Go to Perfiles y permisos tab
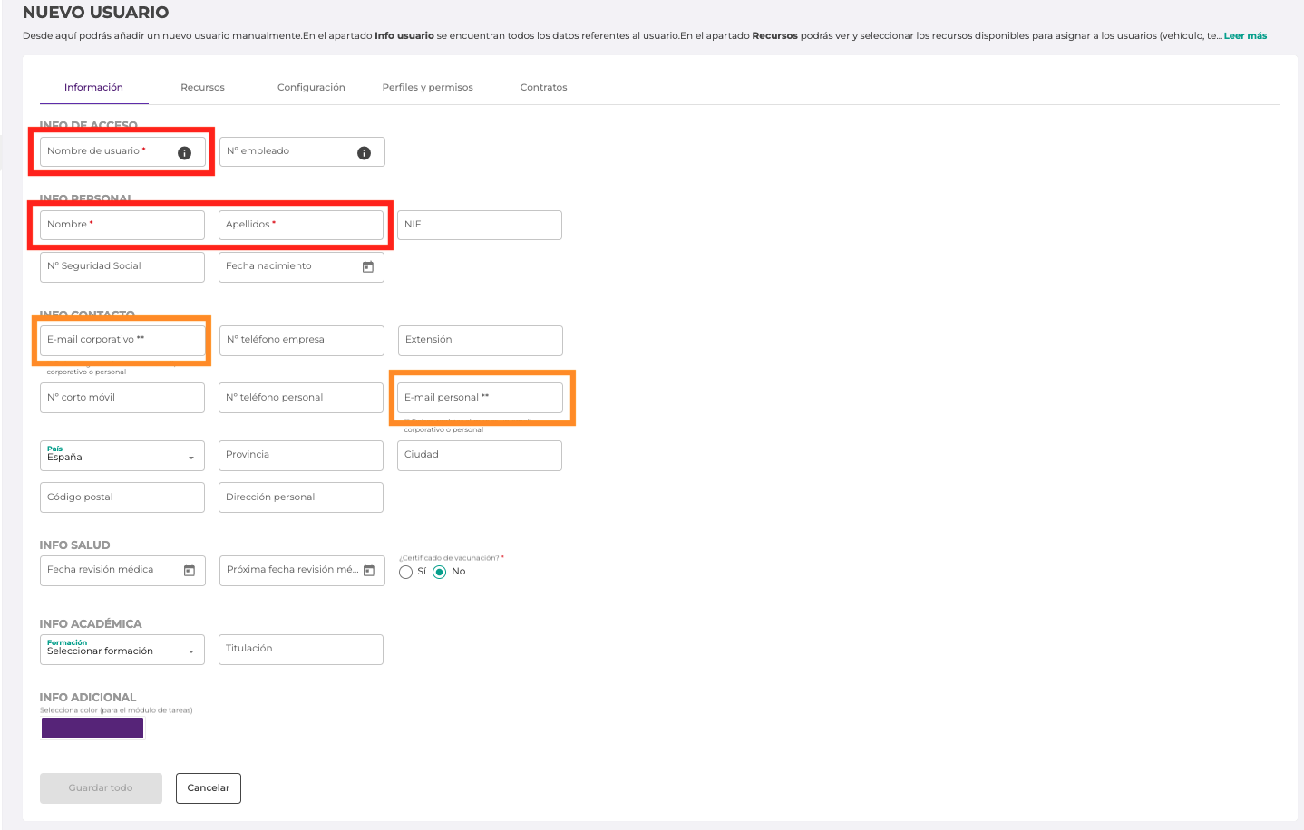The image size is (1304, 830). [427, 88]
